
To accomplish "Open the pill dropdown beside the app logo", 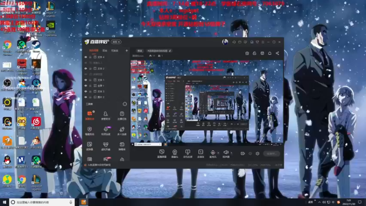I will [116, 42].
